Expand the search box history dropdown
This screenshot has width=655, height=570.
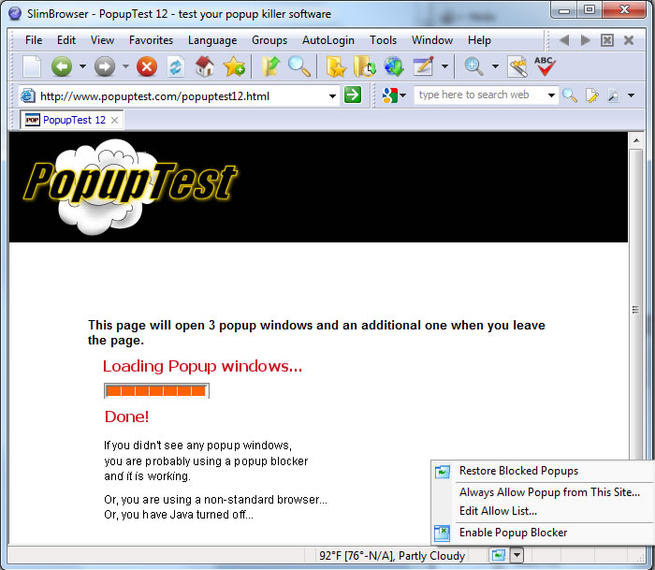[x=551, y=95]
